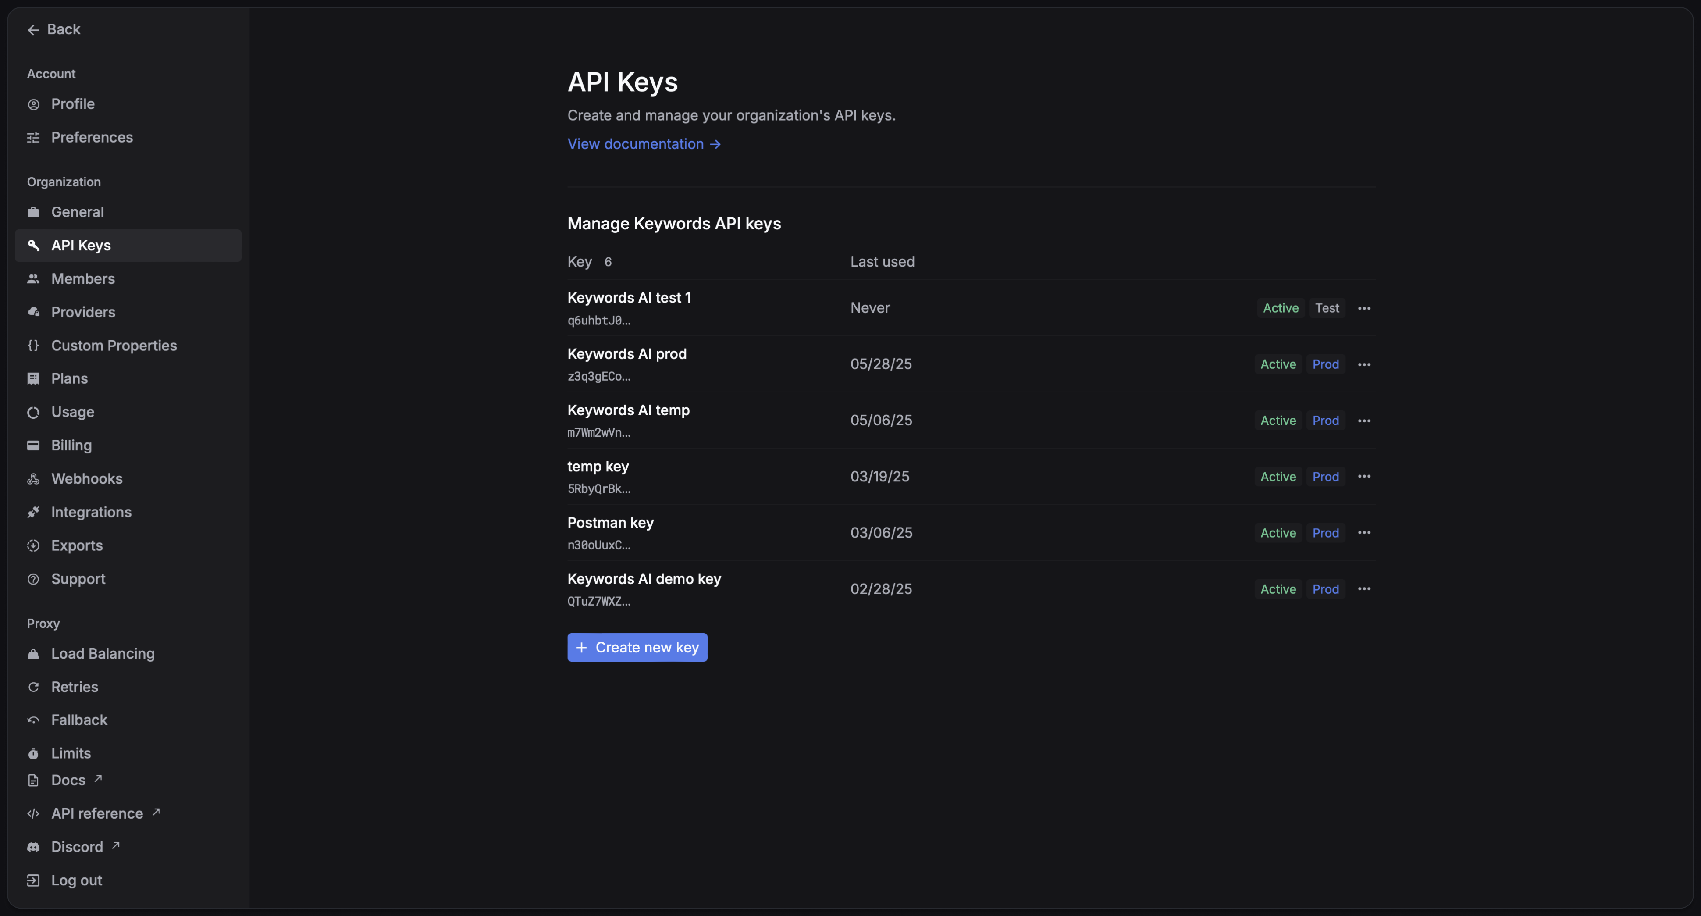
Task: Navigate to Webhooks settings
Action: click(x=128, y=479)
